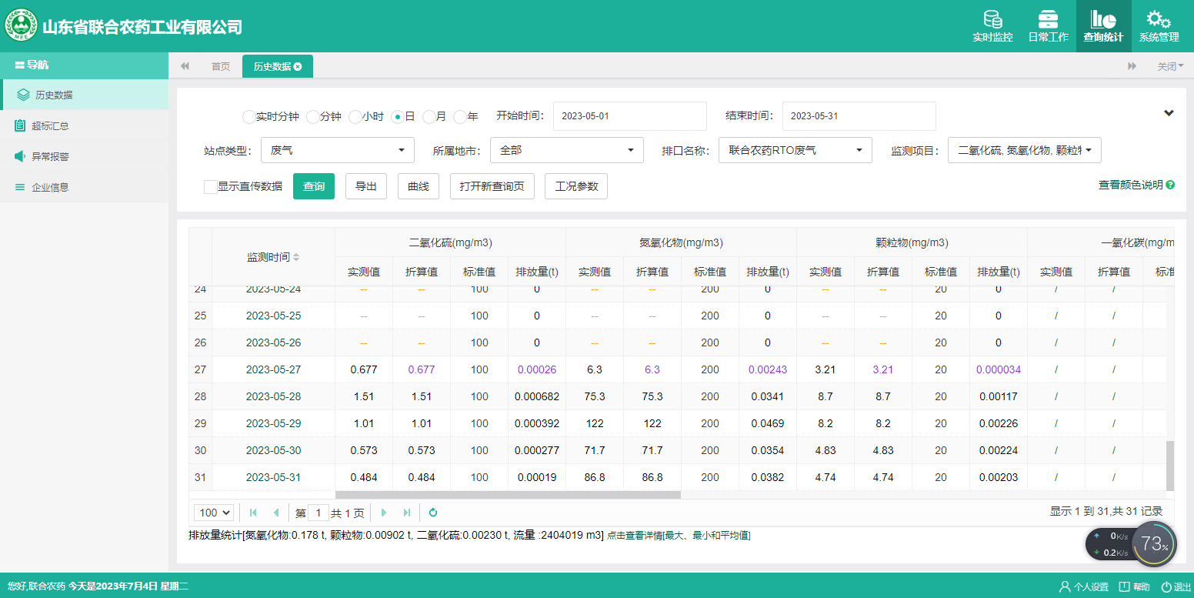The height and width of the screenshot is (598, 1194).
Task: Open 历史数据 in the navigation sidebar
Action: [x=85, y=95]
